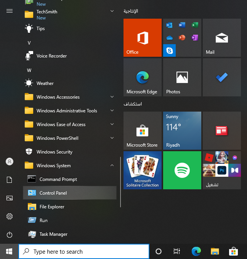
Task: Open Task View on the taskbar
Action: click(x=176, y=251)
